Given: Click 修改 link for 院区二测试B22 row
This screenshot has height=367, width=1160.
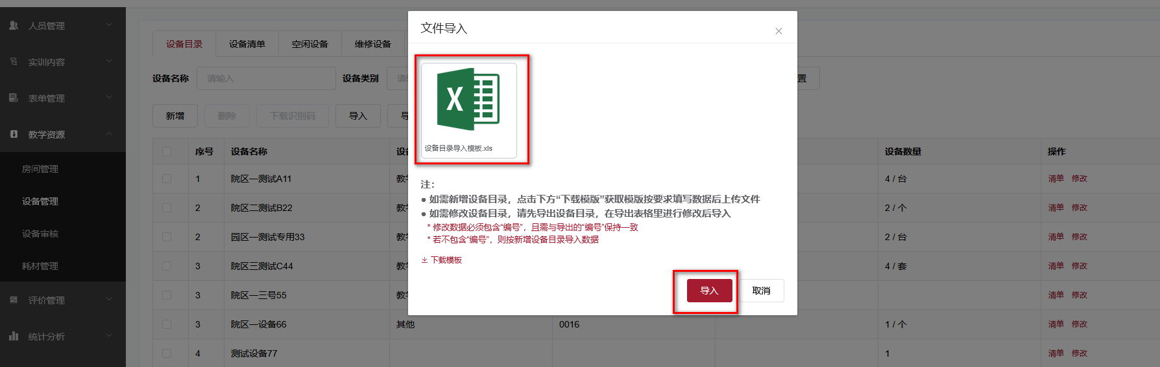Looking at the screenshot, I should click(1080, 208).
